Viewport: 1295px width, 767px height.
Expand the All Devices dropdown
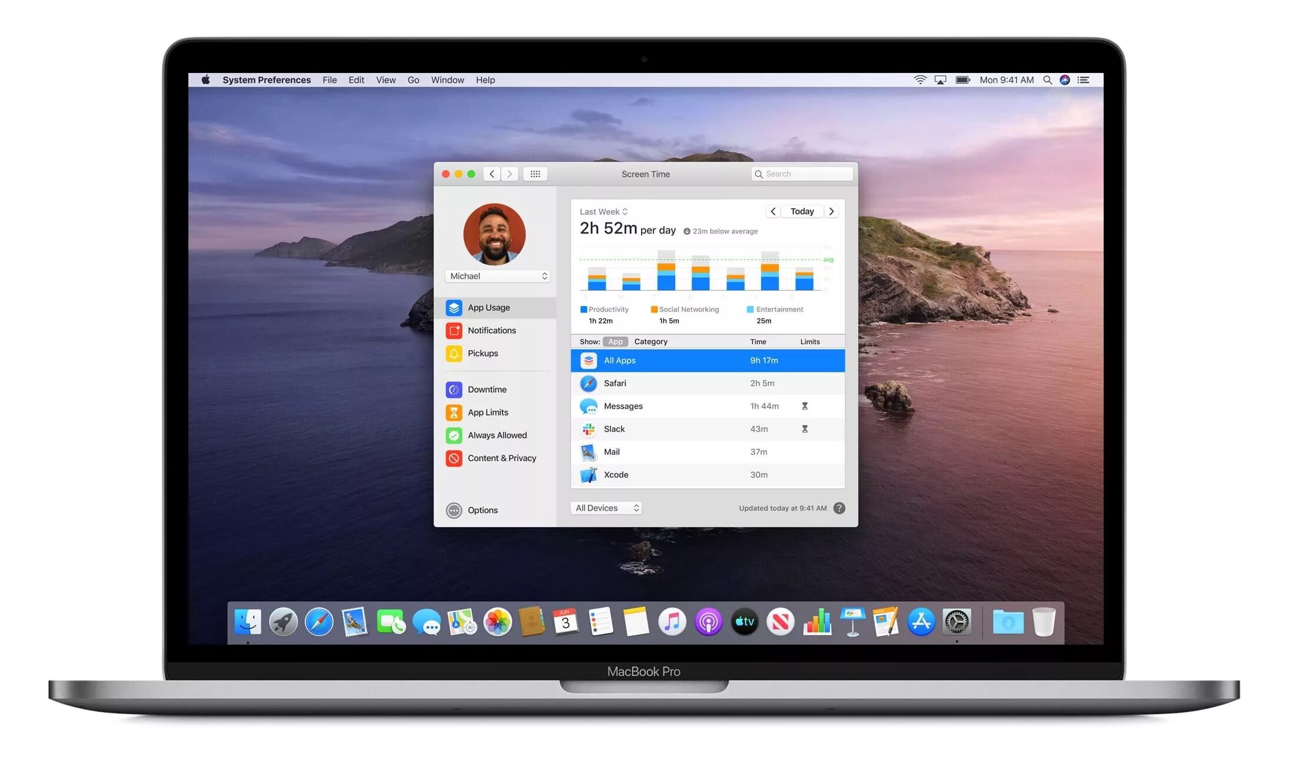pyautogui.click(x=606, y=508)
